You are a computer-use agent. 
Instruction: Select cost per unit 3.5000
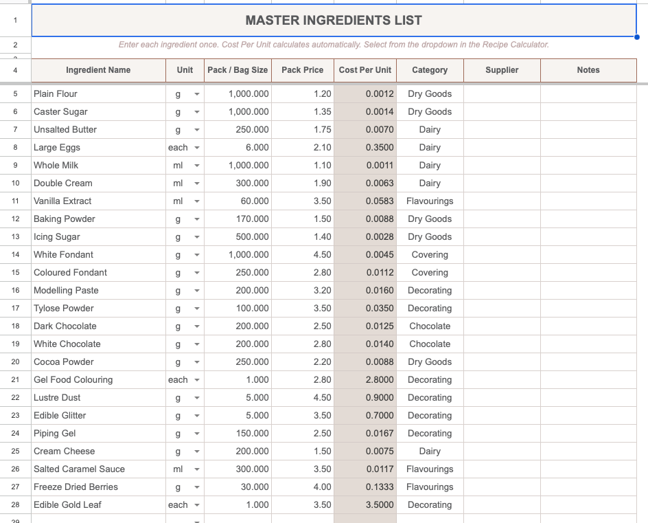click(x=365, y=505)
